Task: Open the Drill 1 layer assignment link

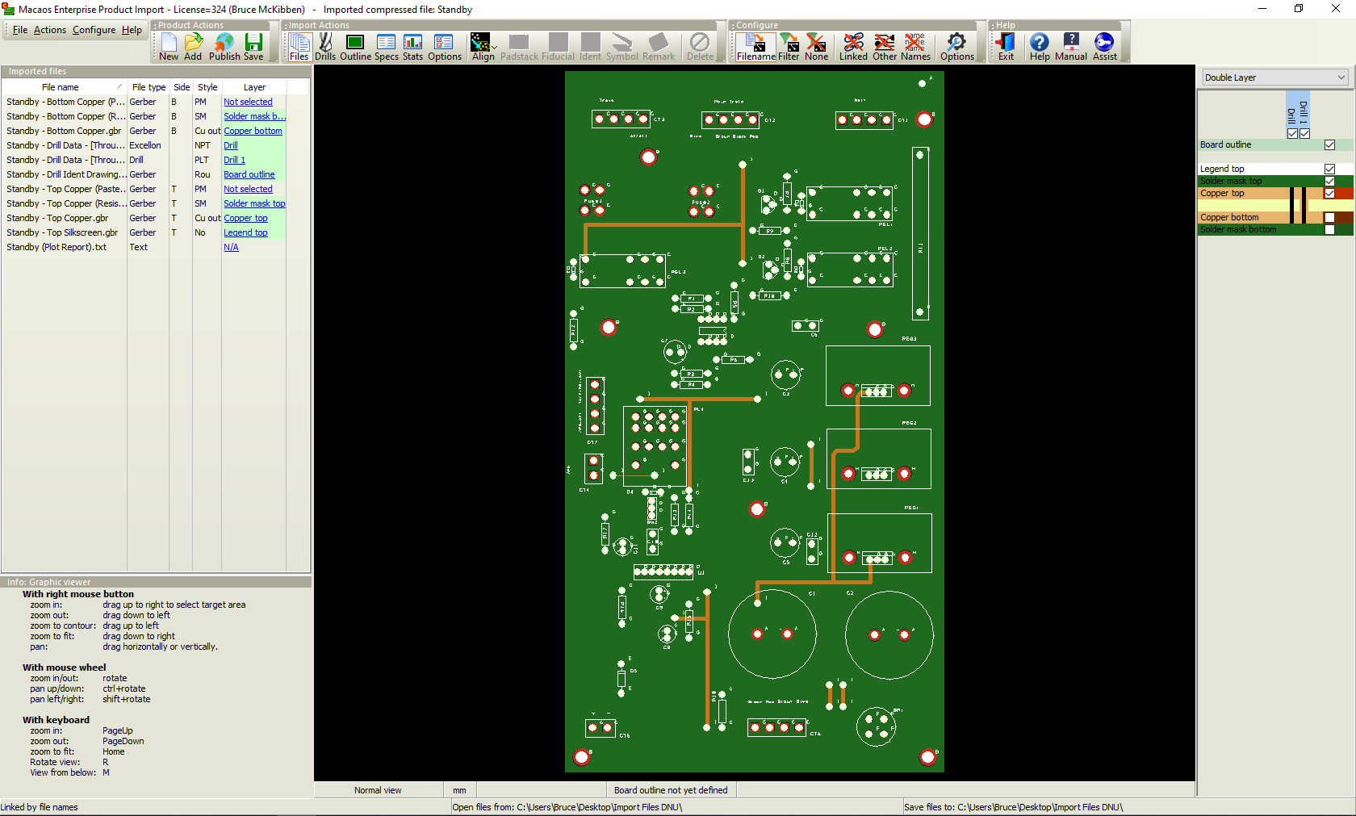Action: [233, 160]
